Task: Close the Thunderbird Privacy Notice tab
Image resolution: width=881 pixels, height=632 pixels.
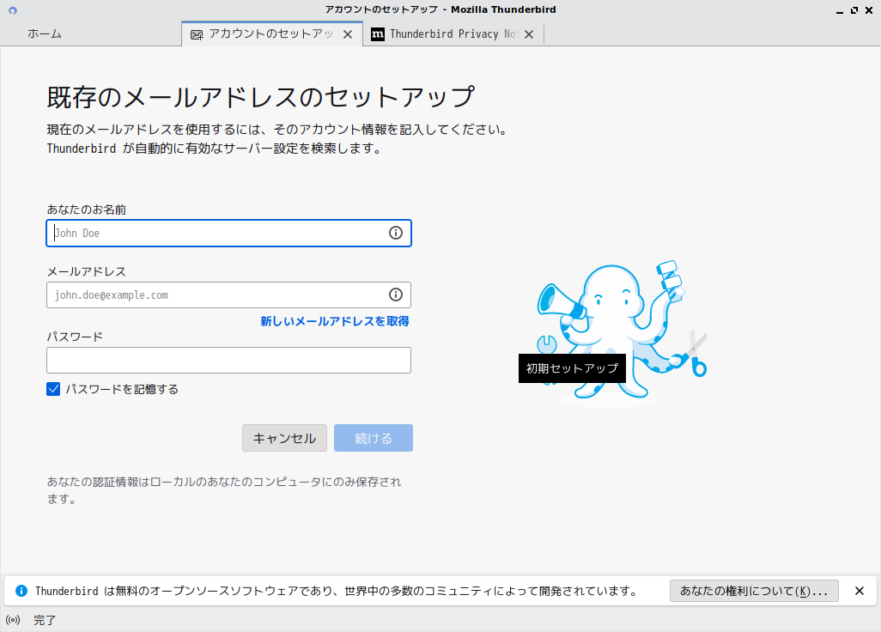Action: point(529,34)
